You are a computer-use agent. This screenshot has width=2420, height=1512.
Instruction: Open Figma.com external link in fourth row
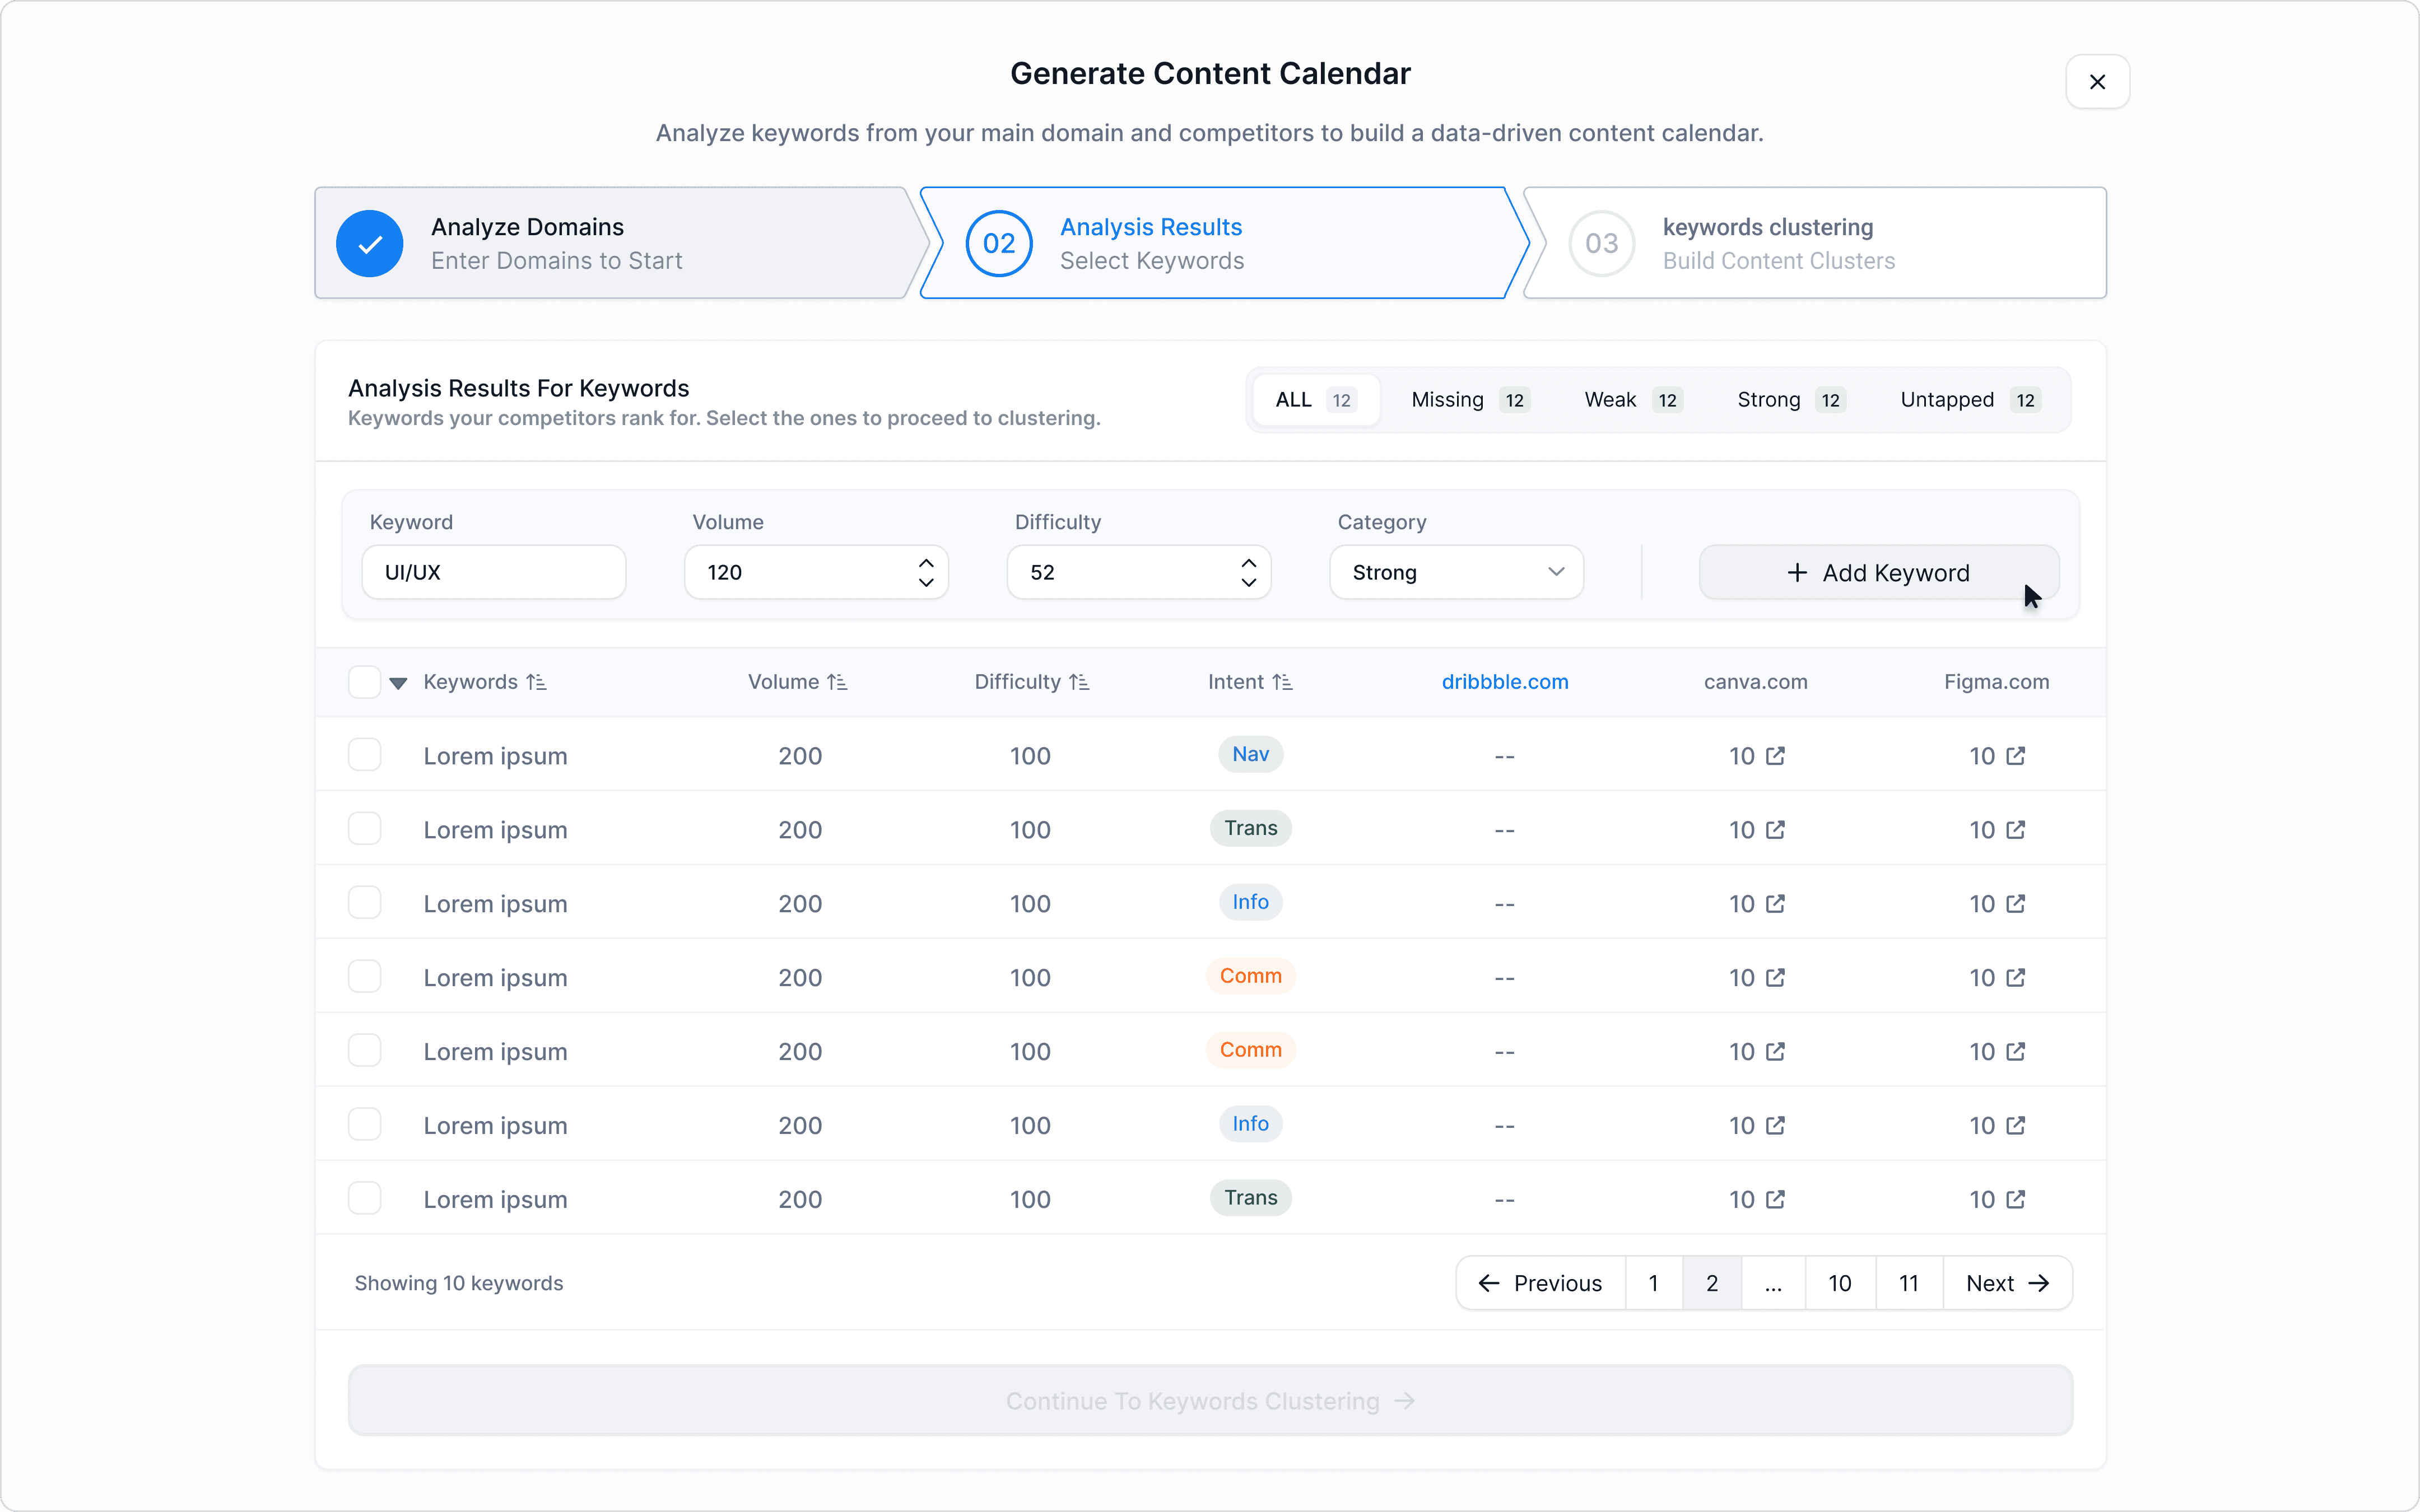2015,977
